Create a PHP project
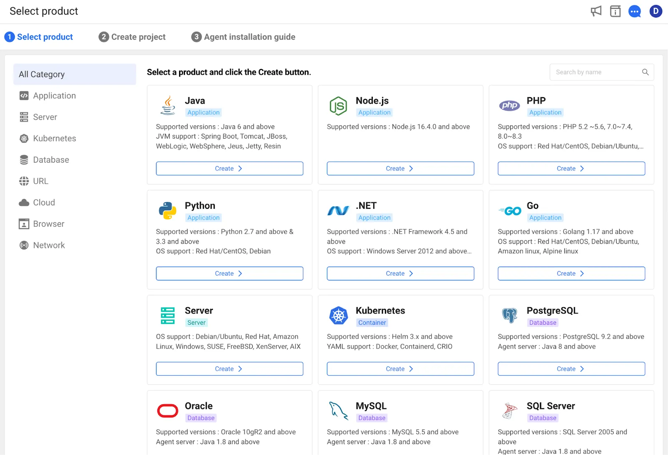This screenshot has width=668, height=455. (571, 169)
